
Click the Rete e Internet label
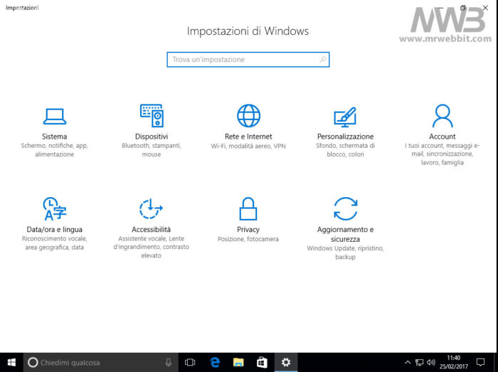[248, 137]
